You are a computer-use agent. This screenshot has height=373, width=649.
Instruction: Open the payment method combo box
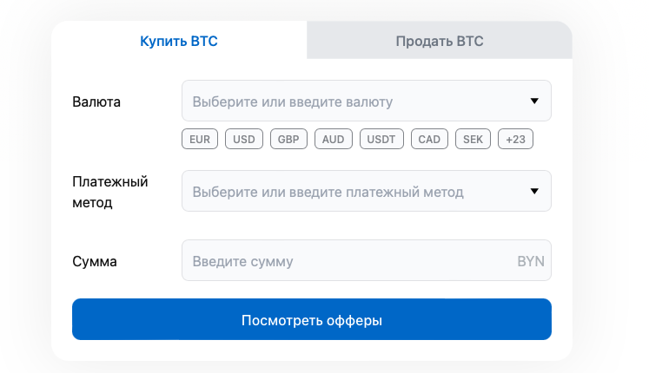pos(348,192)
